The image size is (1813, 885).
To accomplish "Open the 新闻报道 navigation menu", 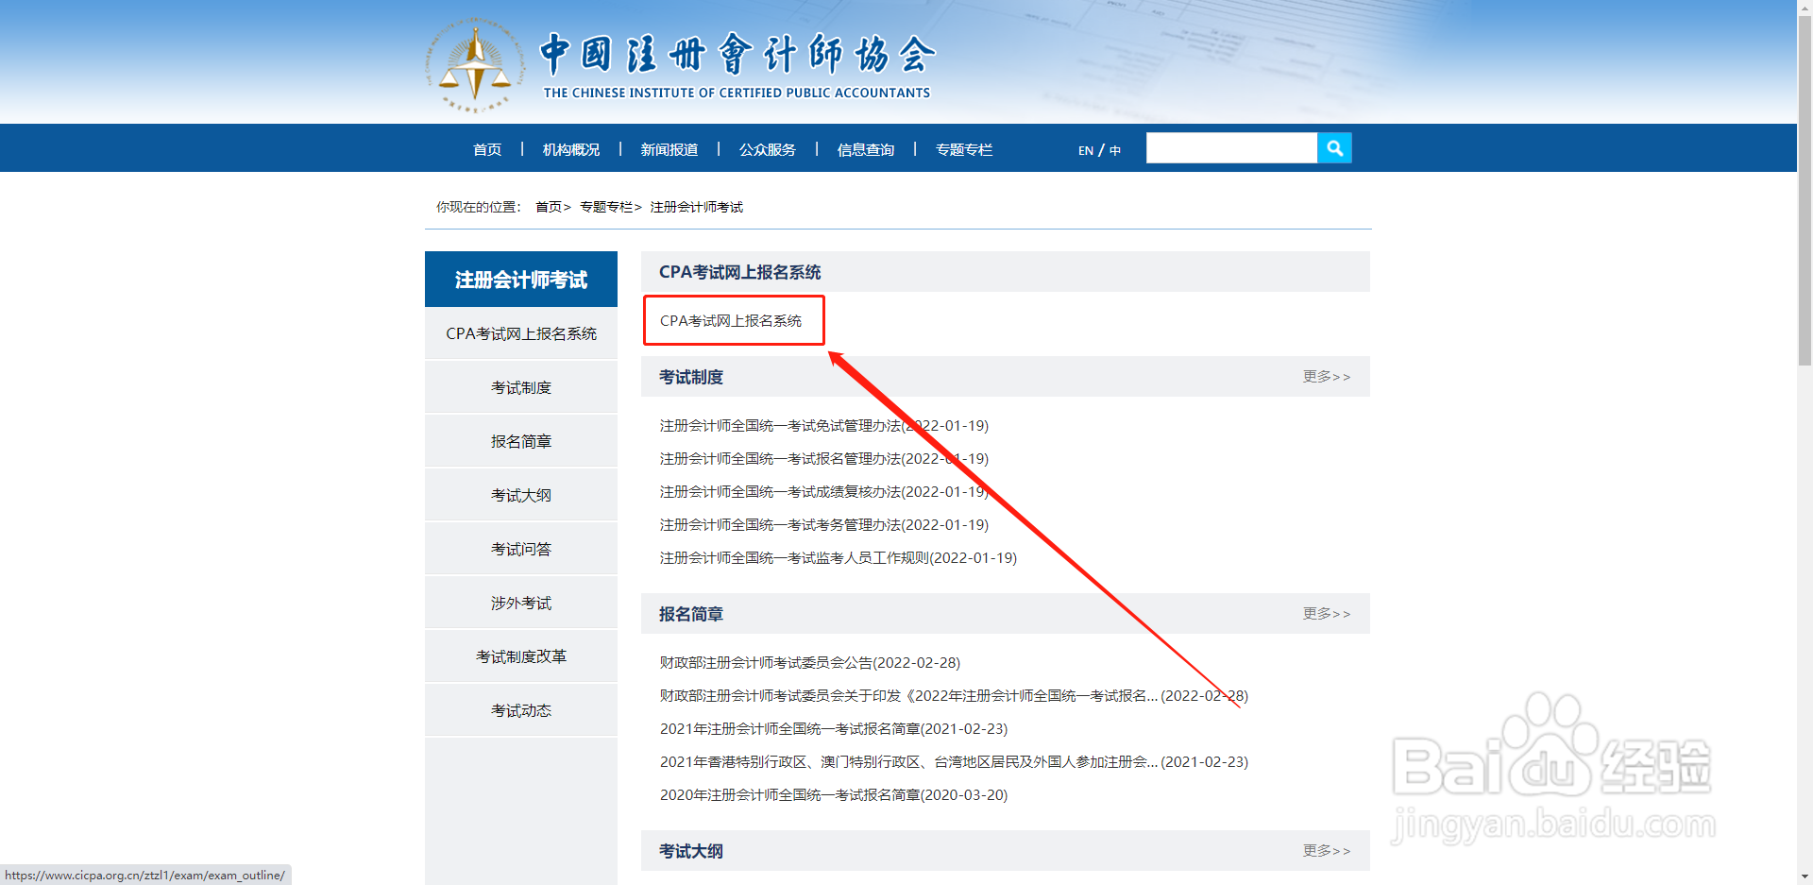I will pos(669,149).
